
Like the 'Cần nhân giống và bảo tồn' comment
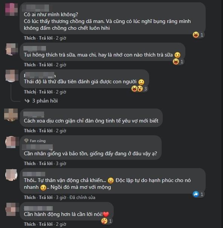(30, 164)
